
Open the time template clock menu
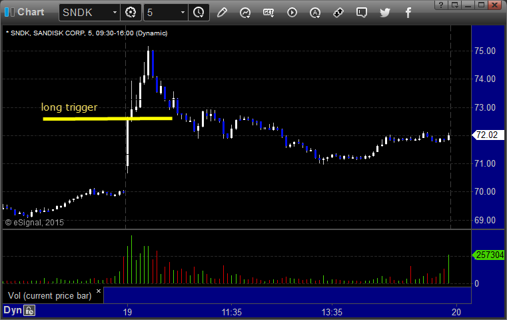(199, 13)
